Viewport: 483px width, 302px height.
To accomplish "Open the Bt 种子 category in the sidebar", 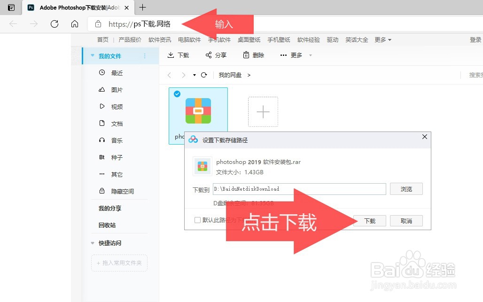I will pos(115,157).
